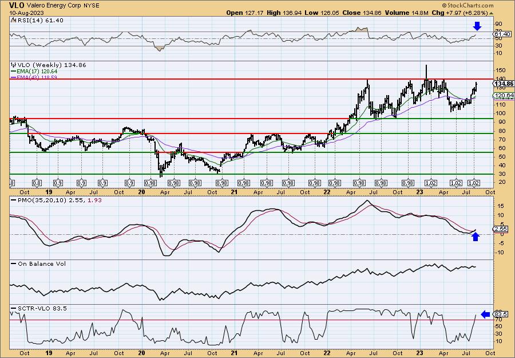This screenshot has width=515, height=358.
Task: Click the VLO ticker symbol in the header
Action: (17, 5)
